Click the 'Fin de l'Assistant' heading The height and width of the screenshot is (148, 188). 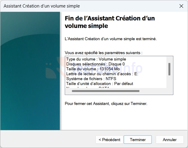coord(110,22)
